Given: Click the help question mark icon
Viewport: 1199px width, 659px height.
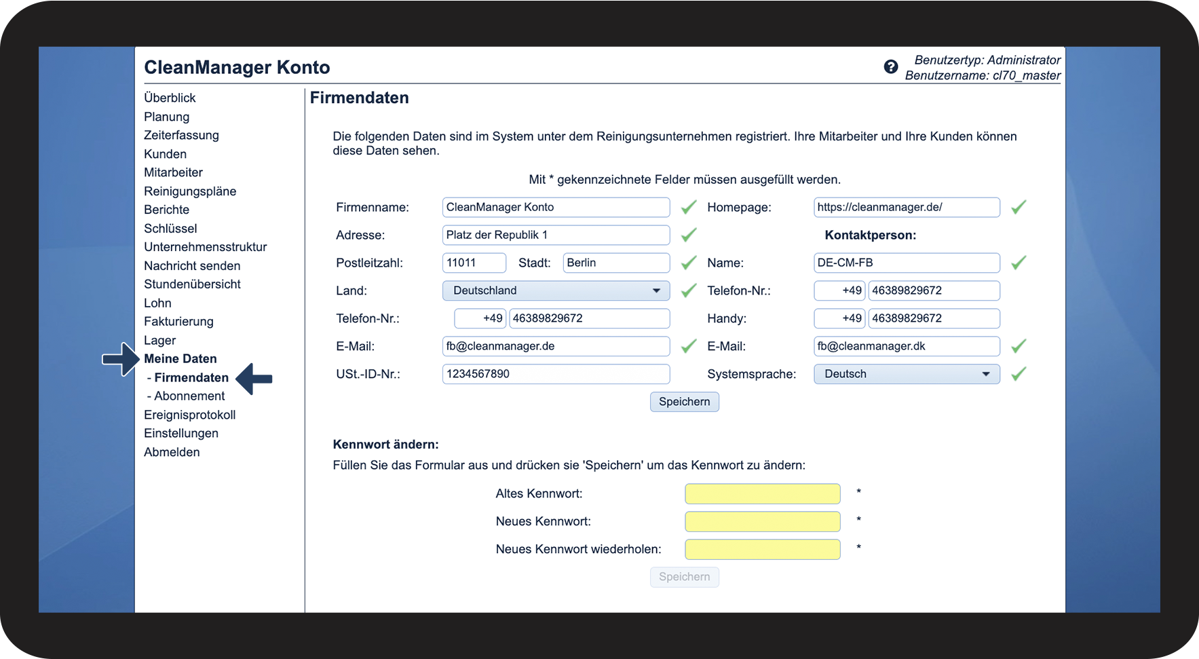Looking at the screenshot, I should (890, 67).
